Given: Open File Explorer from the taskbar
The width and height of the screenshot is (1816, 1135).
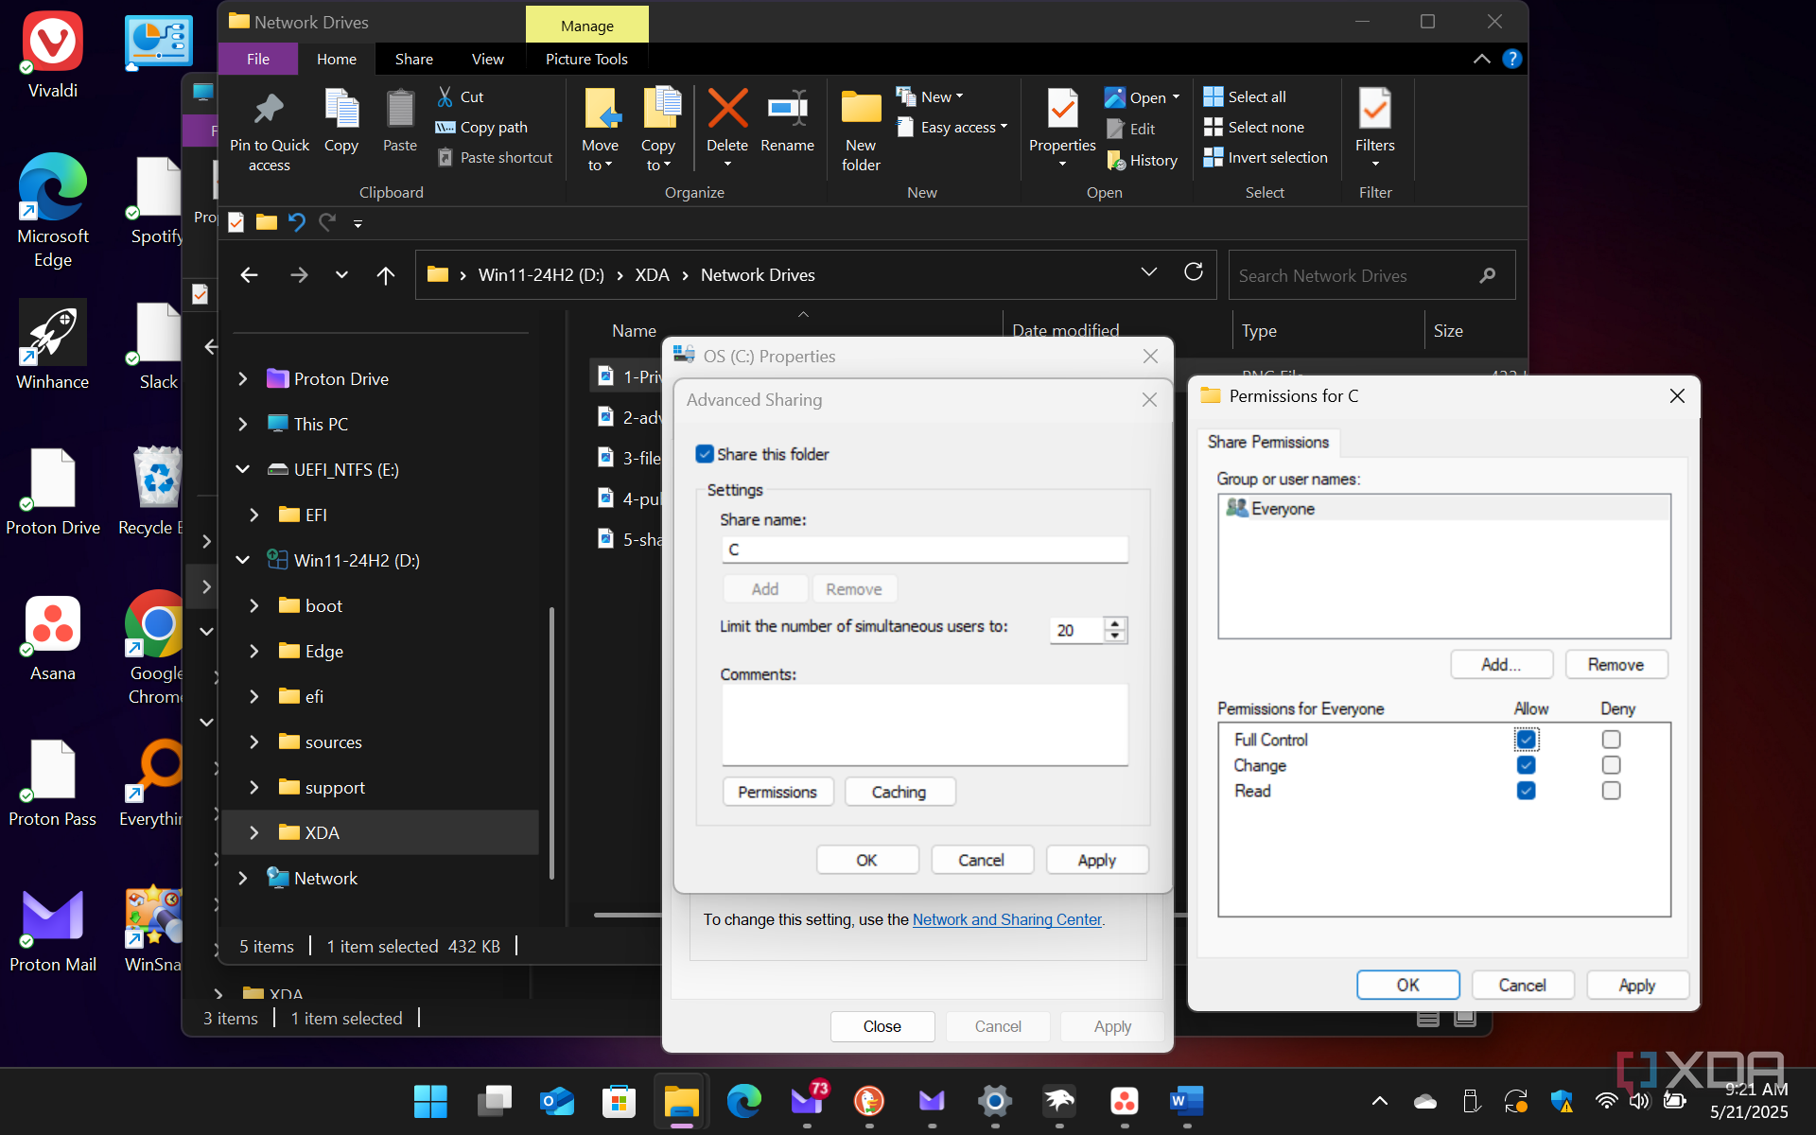Looking at the screenshot, I should 680,1101.
